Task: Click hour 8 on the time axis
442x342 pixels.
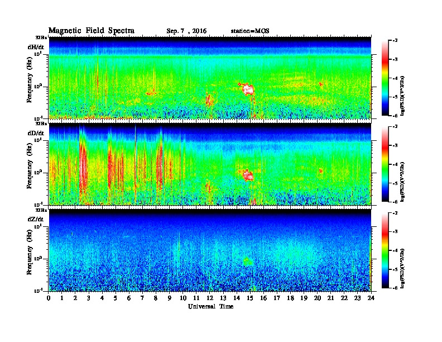Action: point(156,298)
